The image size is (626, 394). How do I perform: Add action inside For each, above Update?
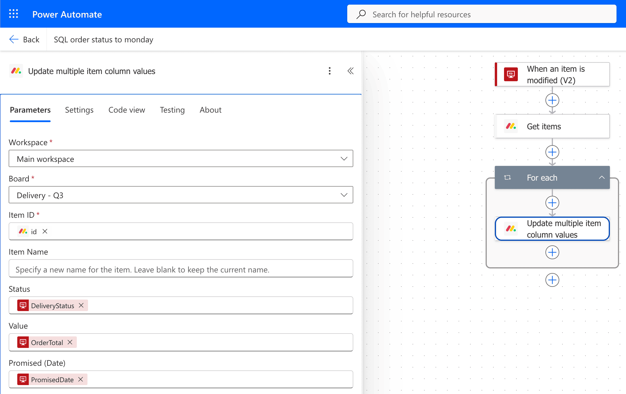click(x=552, y=203)
